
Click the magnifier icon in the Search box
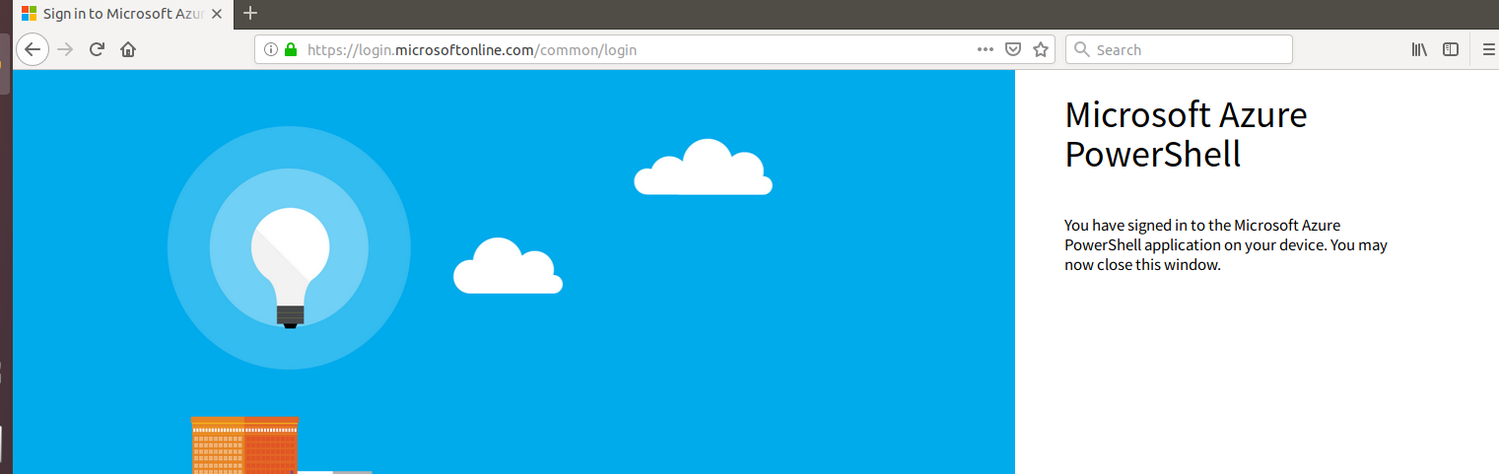[x=1081, y=49]
